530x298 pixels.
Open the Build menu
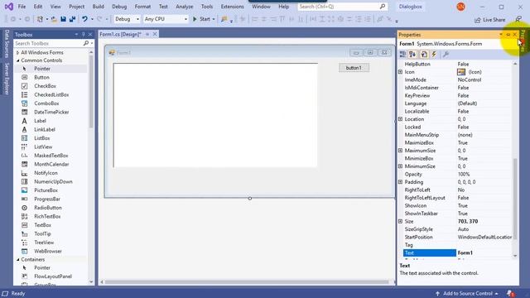tap(99, 7)
